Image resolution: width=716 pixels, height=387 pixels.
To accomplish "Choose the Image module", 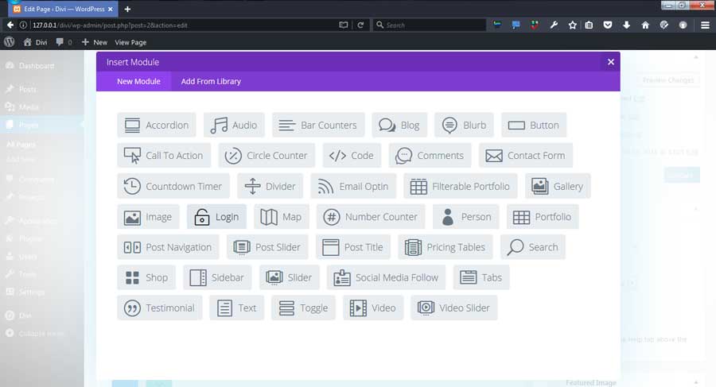I will (149, 217).
